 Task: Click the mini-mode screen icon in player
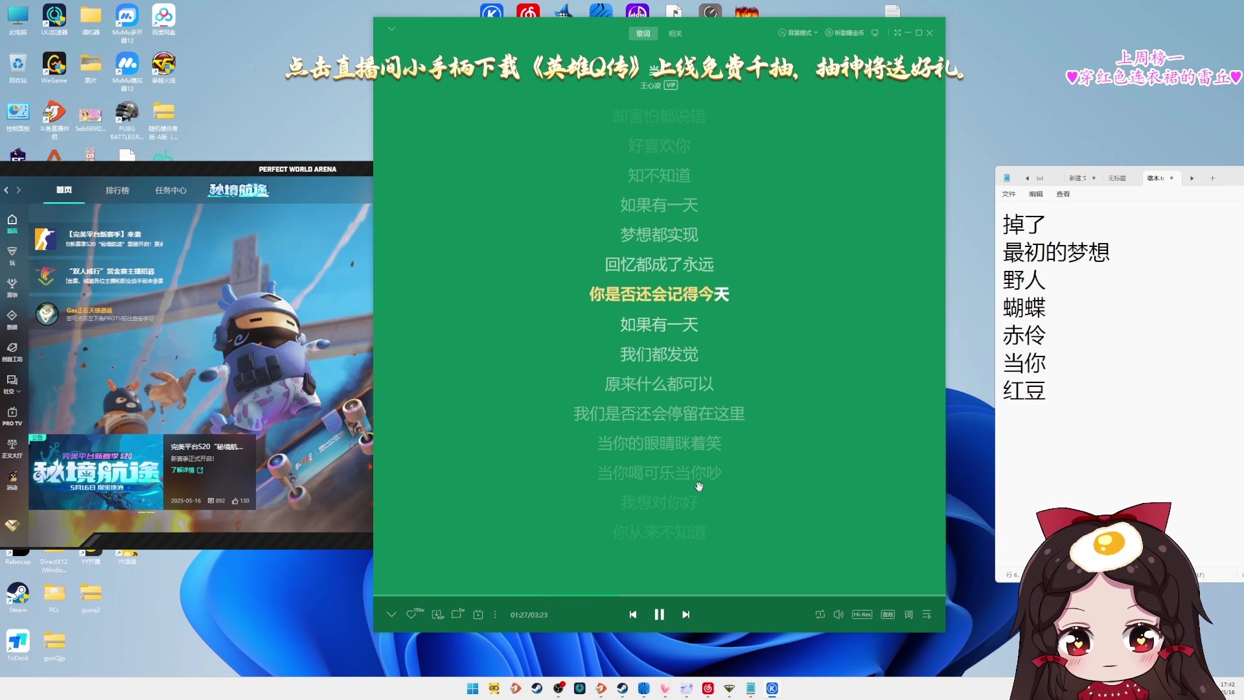(x=875, y=32)
